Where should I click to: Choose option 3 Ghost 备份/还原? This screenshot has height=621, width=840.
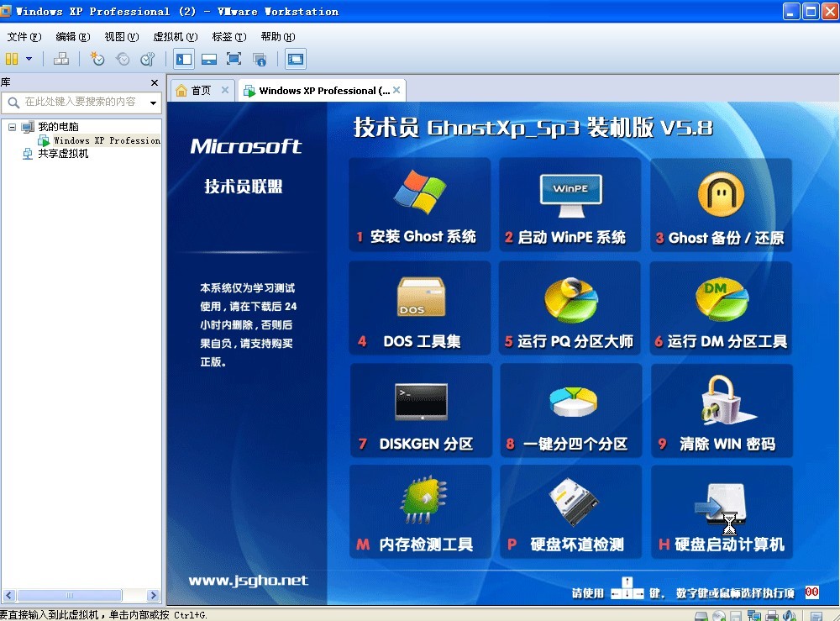tap(721, 204)
